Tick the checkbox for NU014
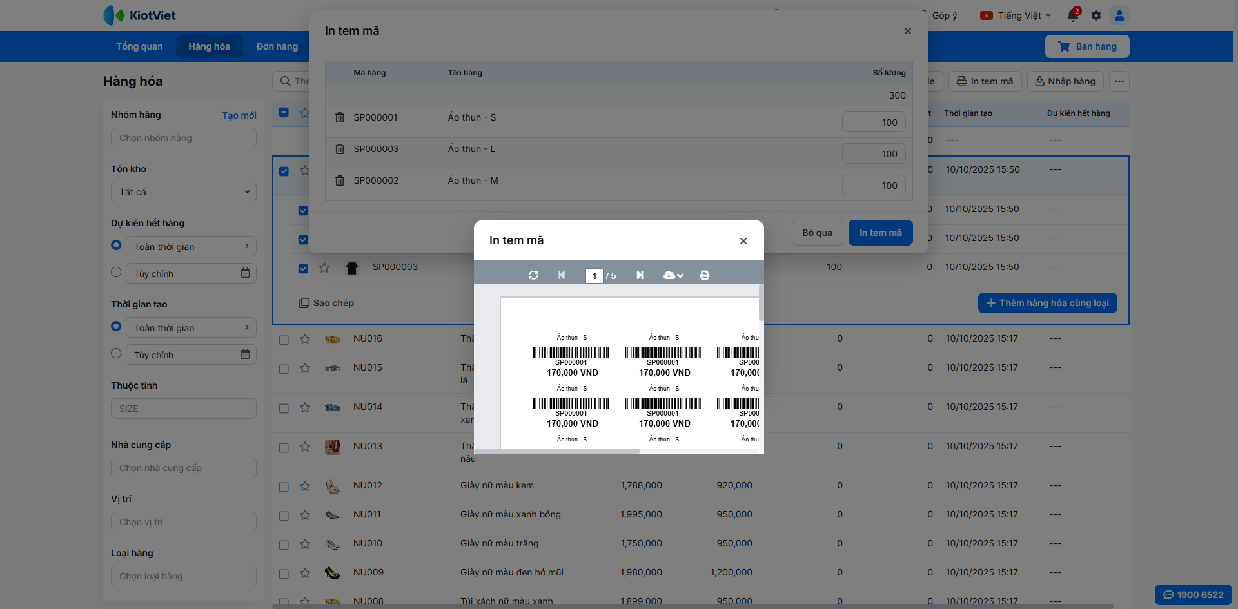This screenshot has height=609, width=1238. 284,408
